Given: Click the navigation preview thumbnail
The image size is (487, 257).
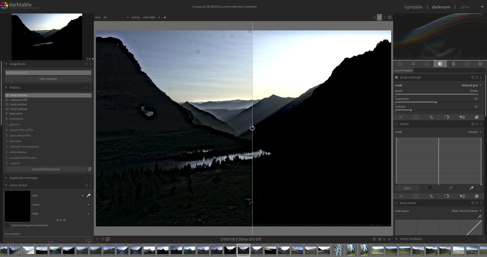Looking at the screenshot, I should (x=47, y=37).
